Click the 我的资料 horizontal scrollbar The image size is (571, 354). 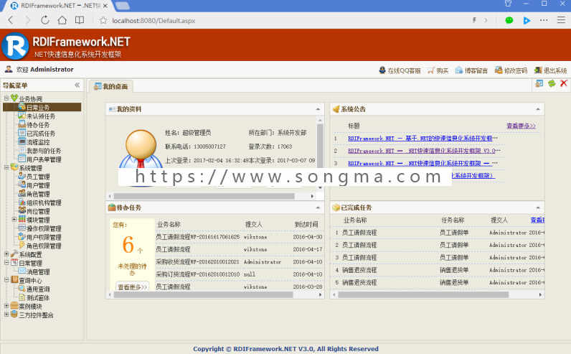[x=204, y=196]
